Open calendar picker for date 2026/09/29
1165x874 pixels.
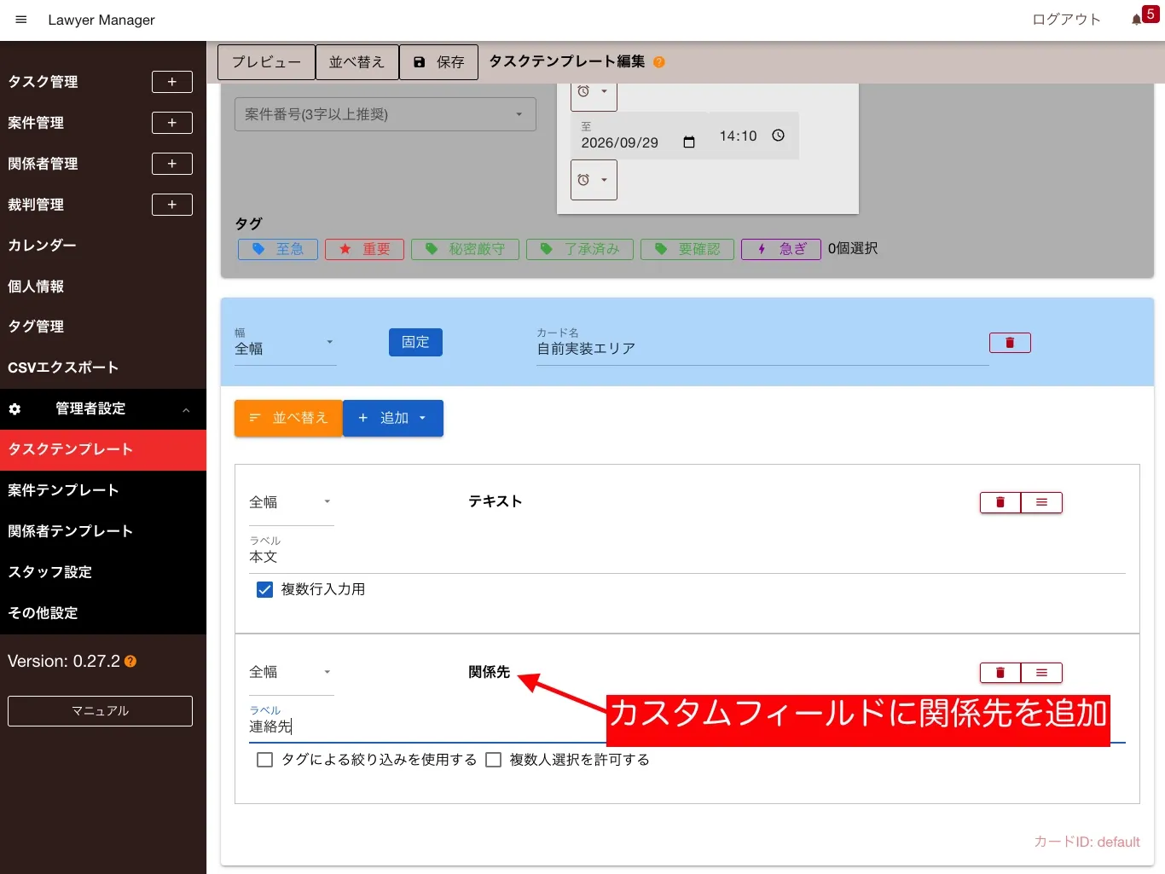(689, 142)
